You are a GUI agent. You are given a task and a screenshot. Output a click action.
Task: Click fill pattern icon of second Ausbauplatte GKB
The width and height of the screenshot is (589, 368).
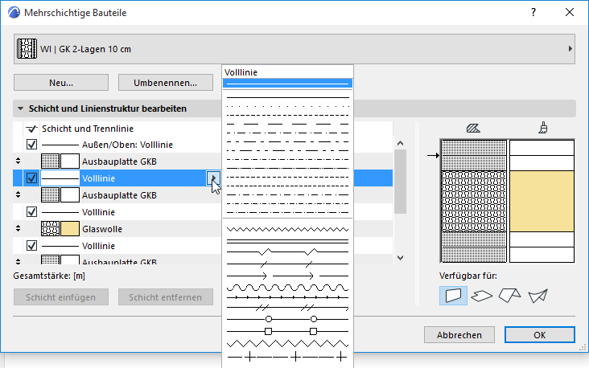pos(50,195)
